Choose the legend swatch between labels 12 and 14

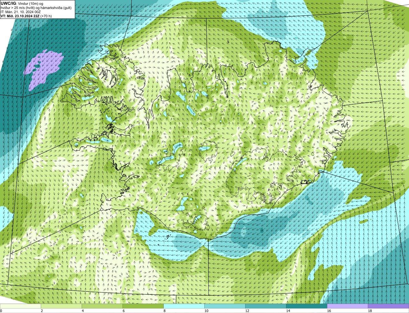pos(266,306)
